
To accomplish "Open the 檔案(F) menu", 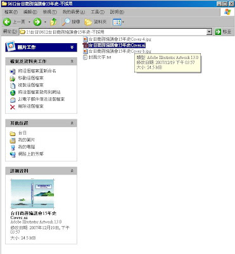I will [11, 12].
